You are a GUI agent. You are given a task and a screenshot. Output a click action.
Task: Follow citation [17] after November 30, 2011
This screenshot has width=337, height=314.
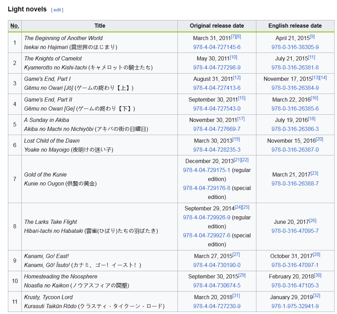(x=241, y=118)
